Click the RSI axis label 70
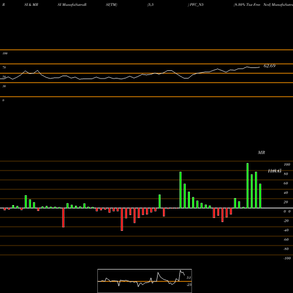 [4, 67]
